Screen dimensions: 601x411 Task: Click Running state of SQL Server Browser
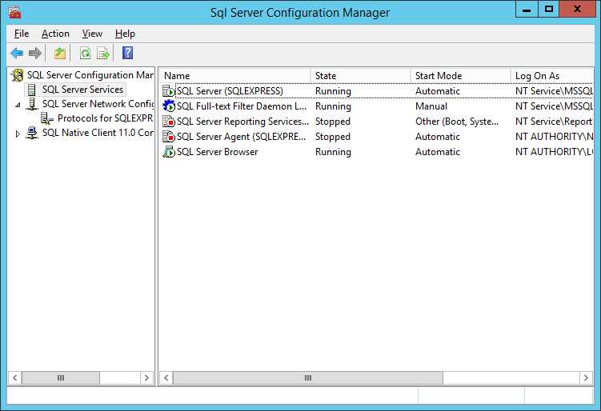click(x=333, y=152)
